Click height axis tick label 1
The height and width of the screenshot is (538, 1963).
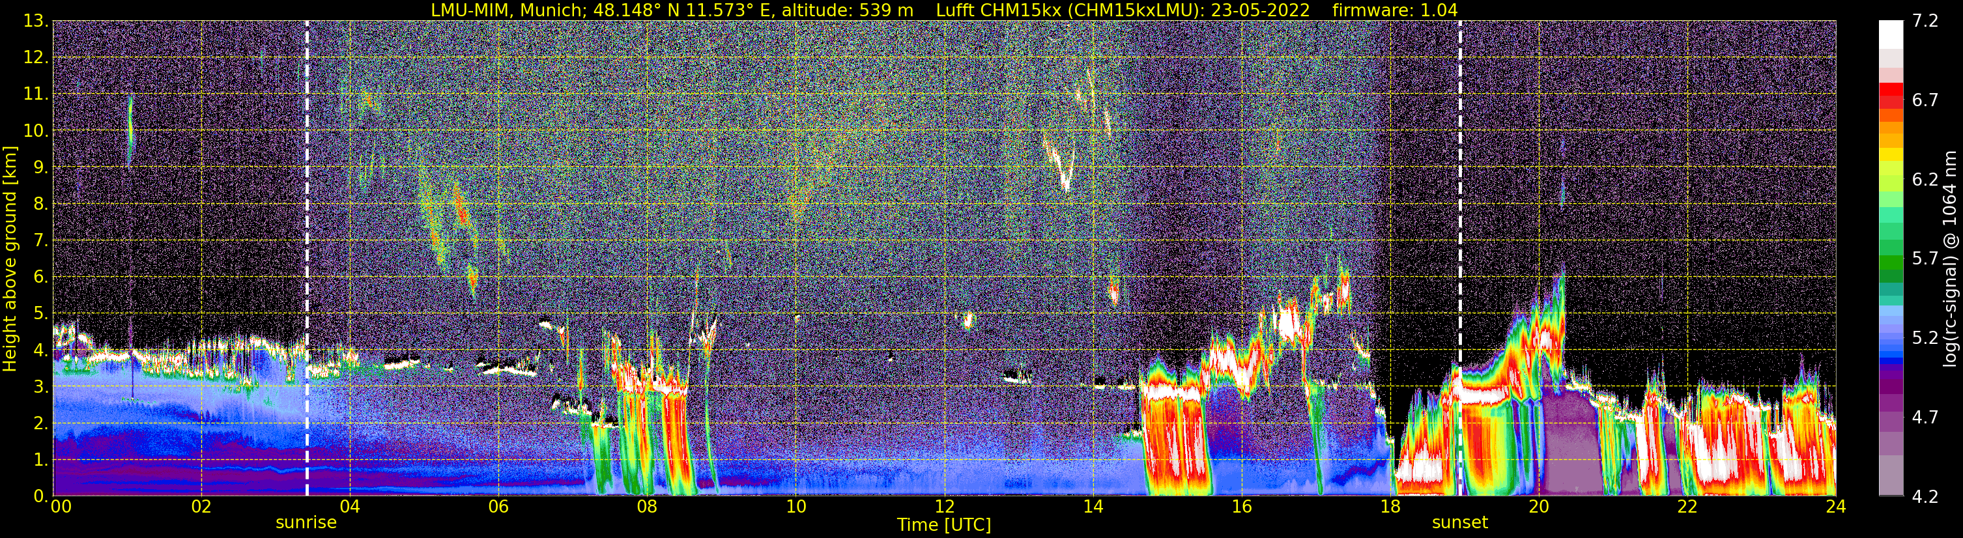pyautogui.click(x=40, y=460)
